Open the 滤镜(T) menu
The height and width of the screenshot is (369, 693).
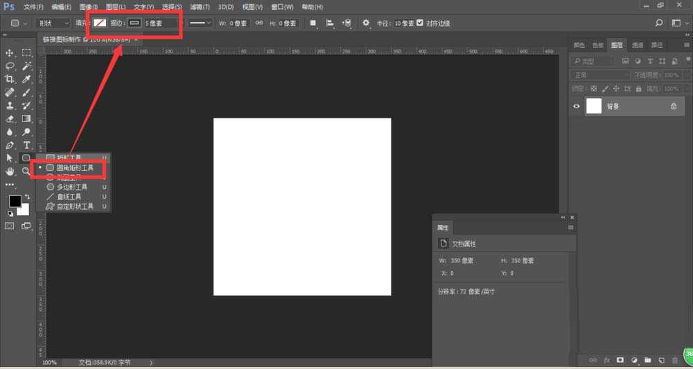(x=200, y=7)
